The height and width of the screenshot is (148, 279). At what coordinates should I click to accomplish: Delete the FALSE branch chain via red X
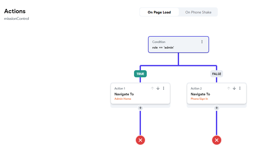tap(216, 140)
